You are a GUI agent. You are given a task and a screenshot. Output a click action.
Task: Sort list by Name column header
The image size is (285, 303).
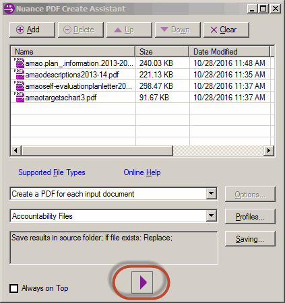(73, 52)
